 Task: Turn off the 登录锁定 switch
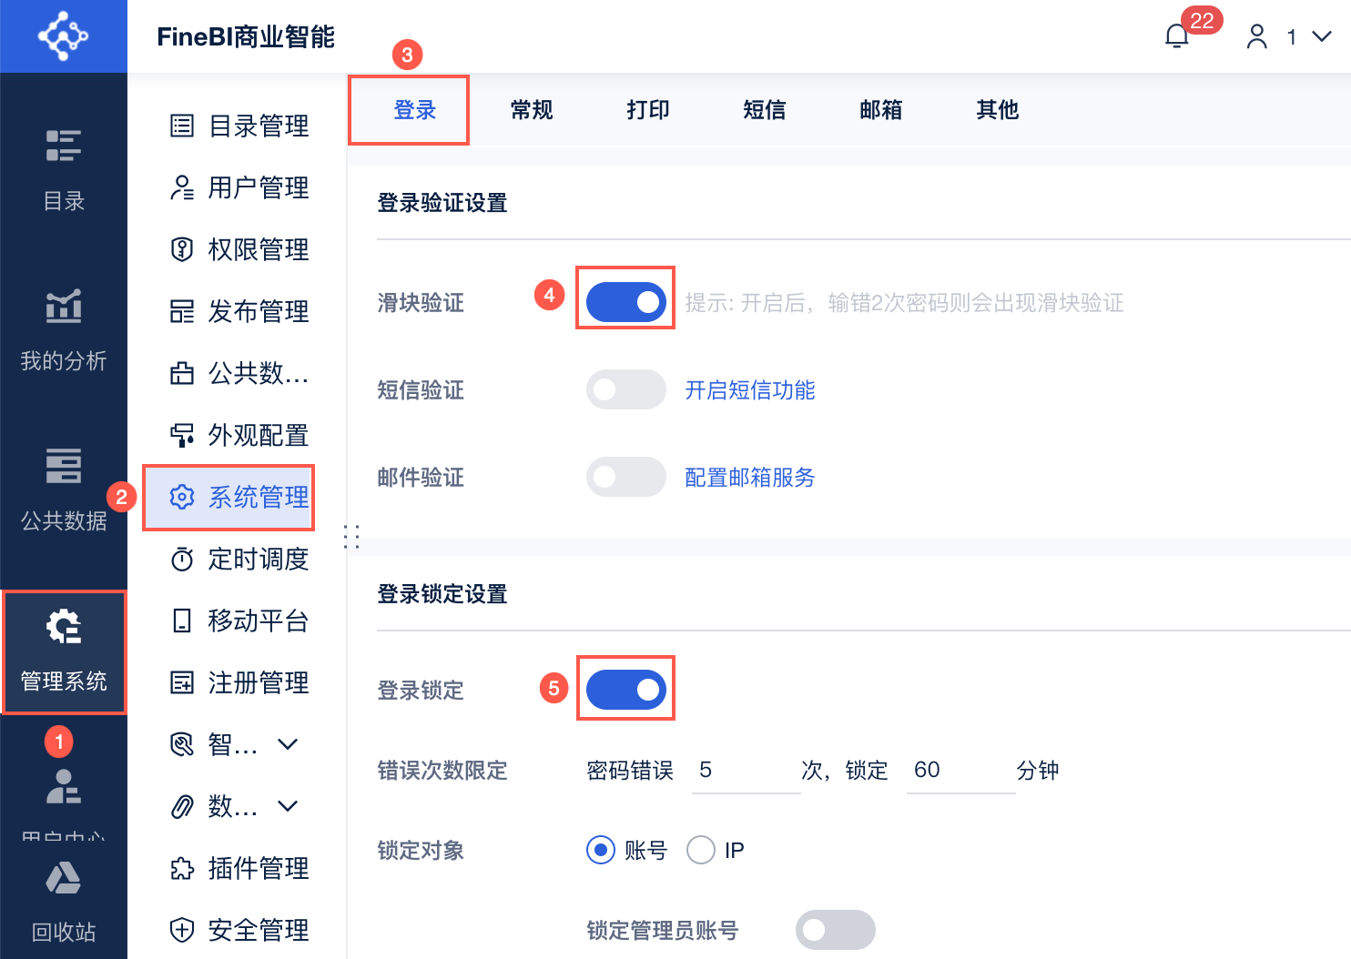626,690
